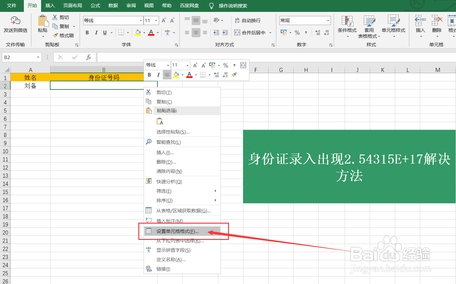This screenshot has width=456, height=284.
Task: Toggle Italic in the Font group
Action: pos(96,33)
